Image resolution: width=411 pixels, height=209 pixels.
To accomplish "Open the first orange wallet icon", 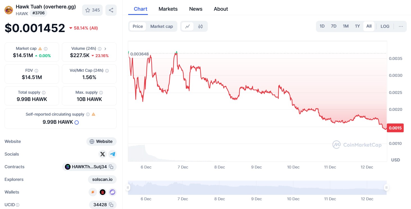I will 92,192.
